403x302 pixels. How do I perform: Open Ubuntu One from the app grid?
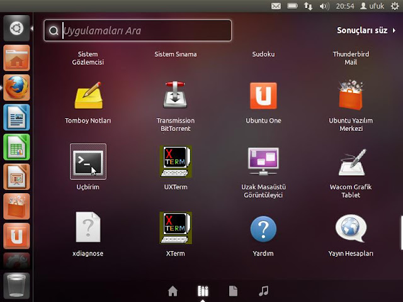click(x=263, y=96)
